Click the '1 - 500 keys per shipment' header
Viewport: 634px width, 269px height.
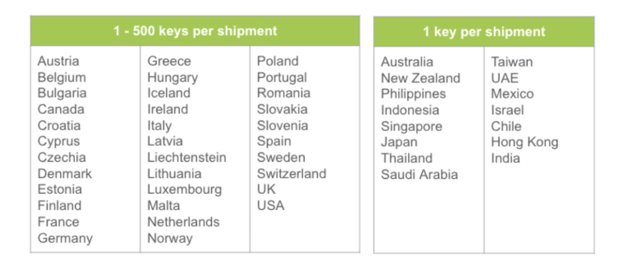[195, 31]
